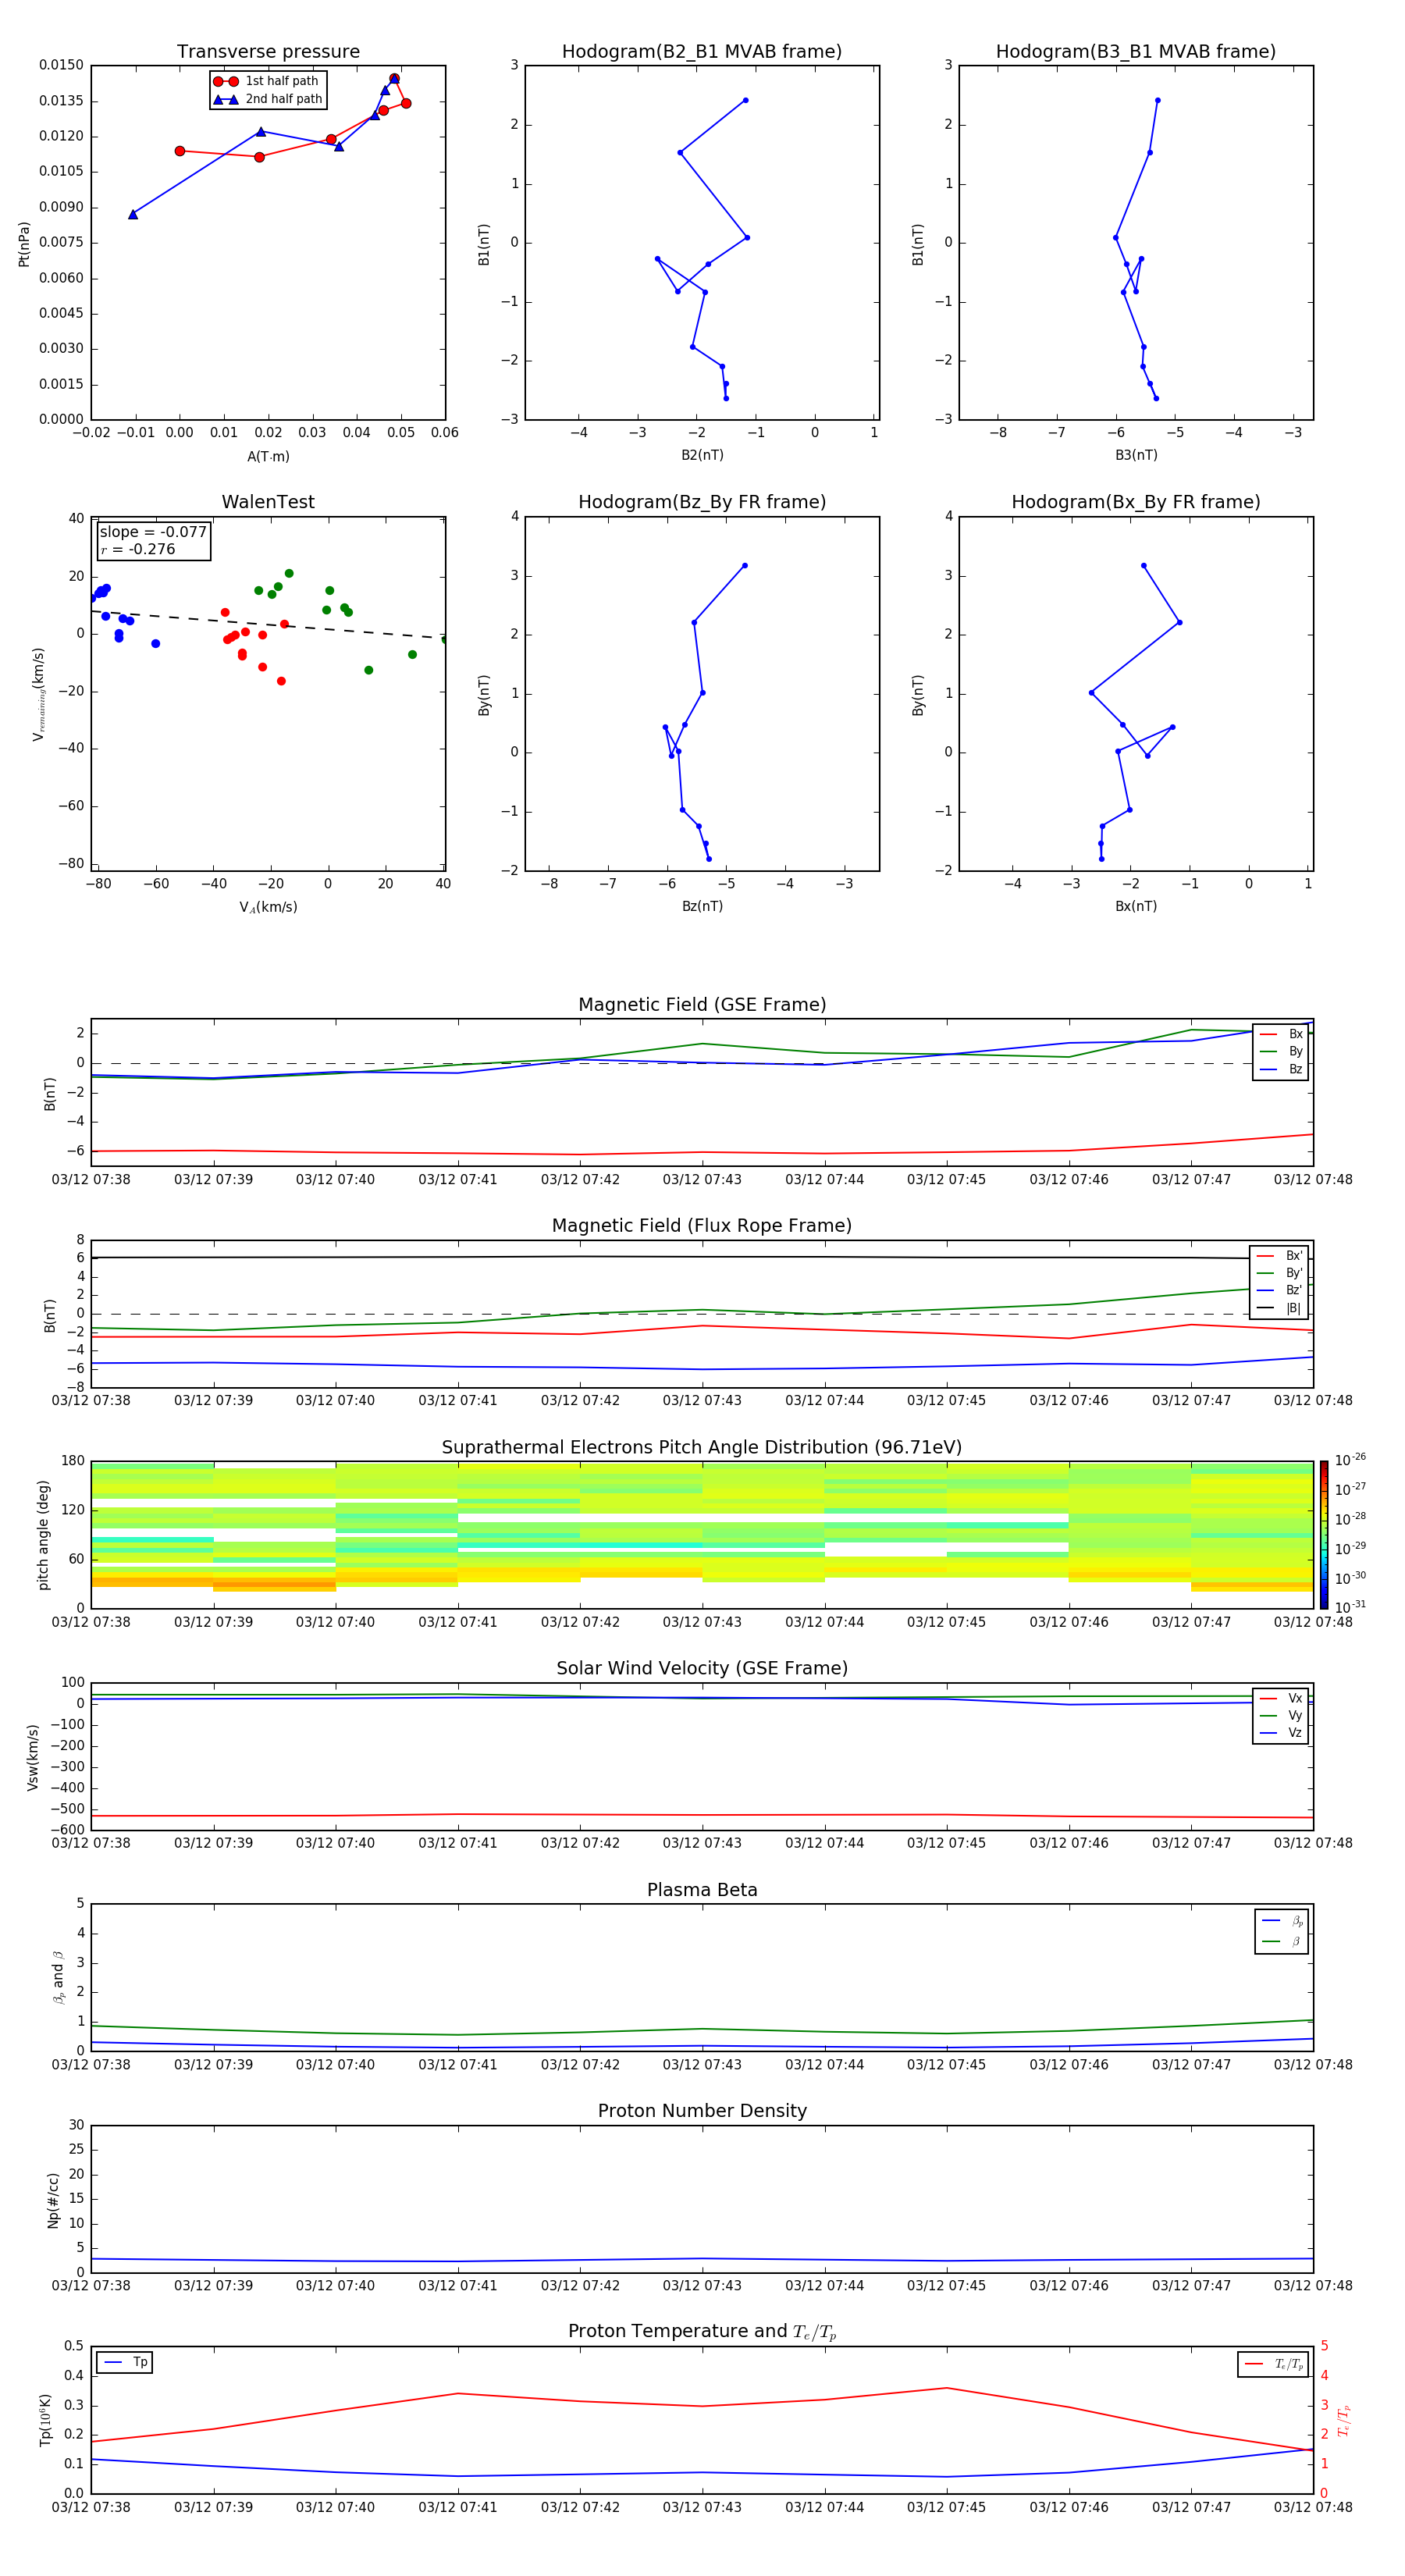Click the "Magnetic Field (Flux Rope Frame)" title

tap(702, 1226)
